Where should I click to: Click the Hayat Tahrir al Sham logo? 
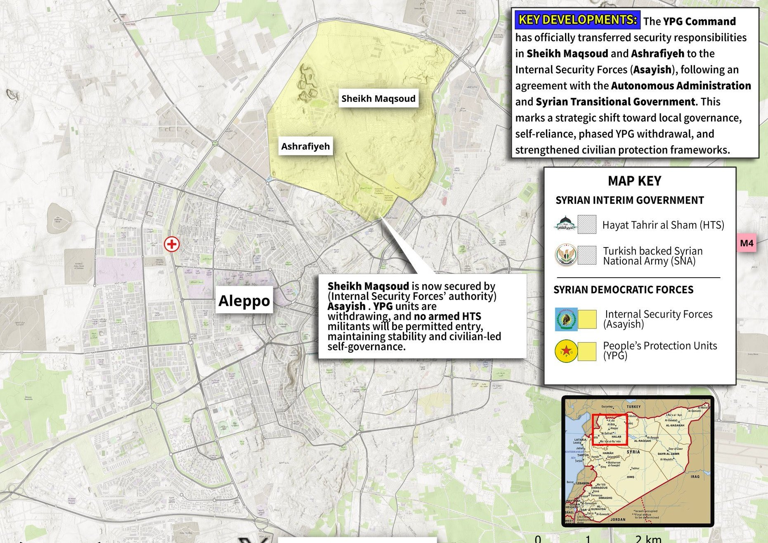[565, 224]
